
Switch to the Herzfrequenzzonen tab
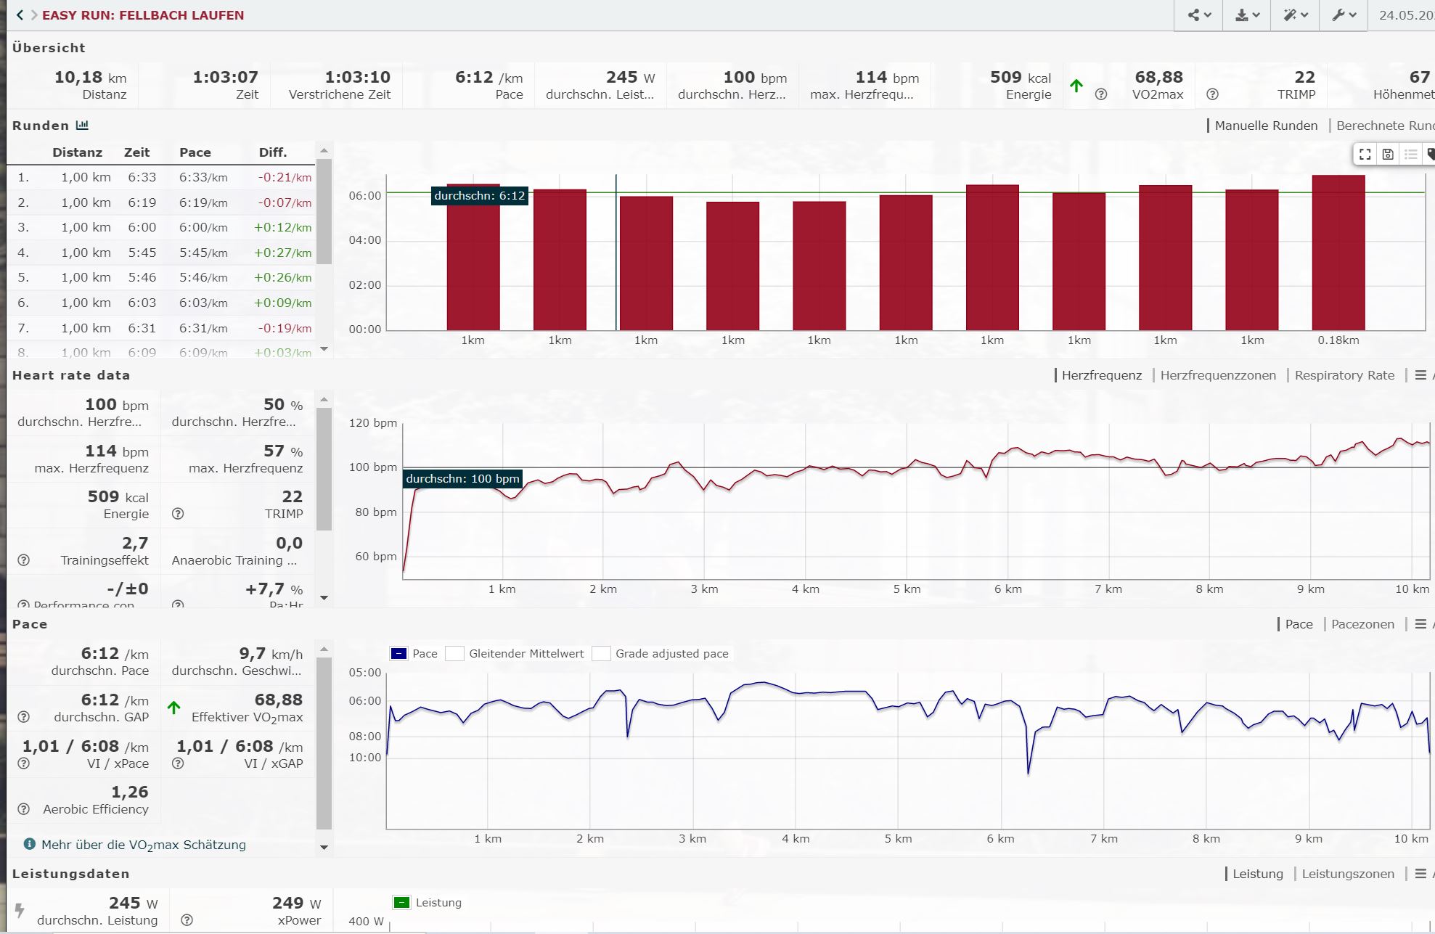click(x=1217, y=375)
